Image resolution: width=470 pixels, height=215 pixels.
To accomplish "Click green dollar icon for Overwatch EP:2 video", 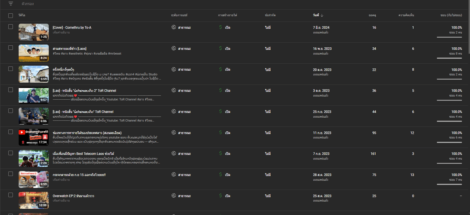I will [221, 196].
